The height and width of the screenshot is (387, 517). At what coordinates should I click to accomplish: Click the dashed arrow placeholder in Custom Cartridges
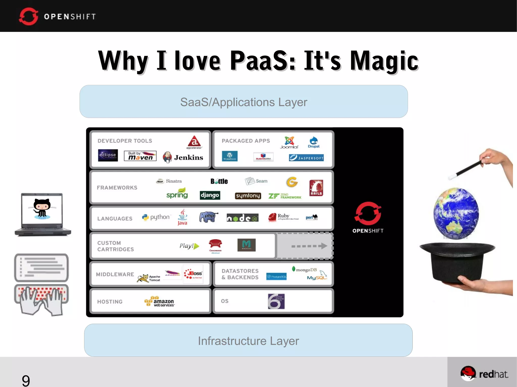(305, 246)
